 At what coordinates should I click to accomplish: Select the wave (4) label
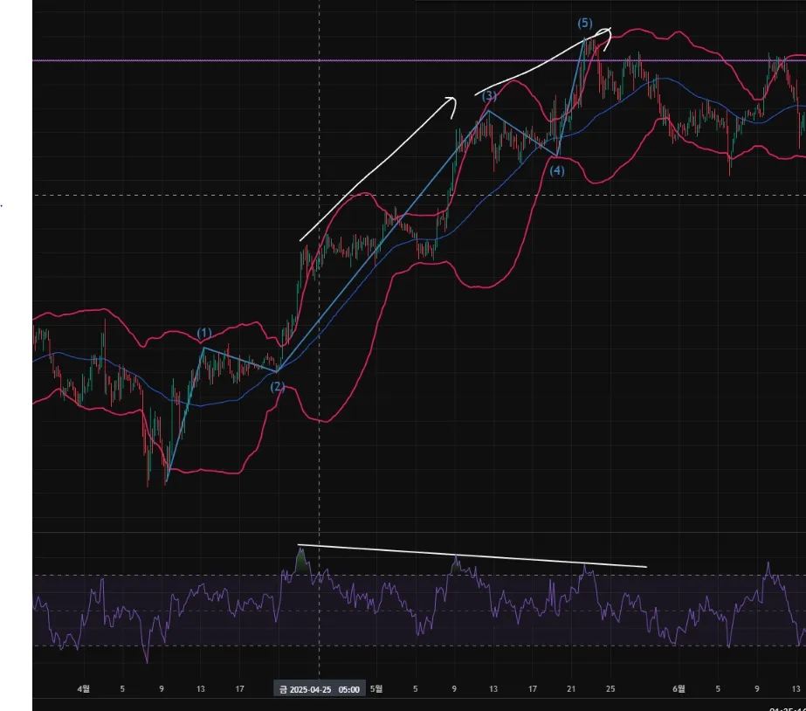557,170
